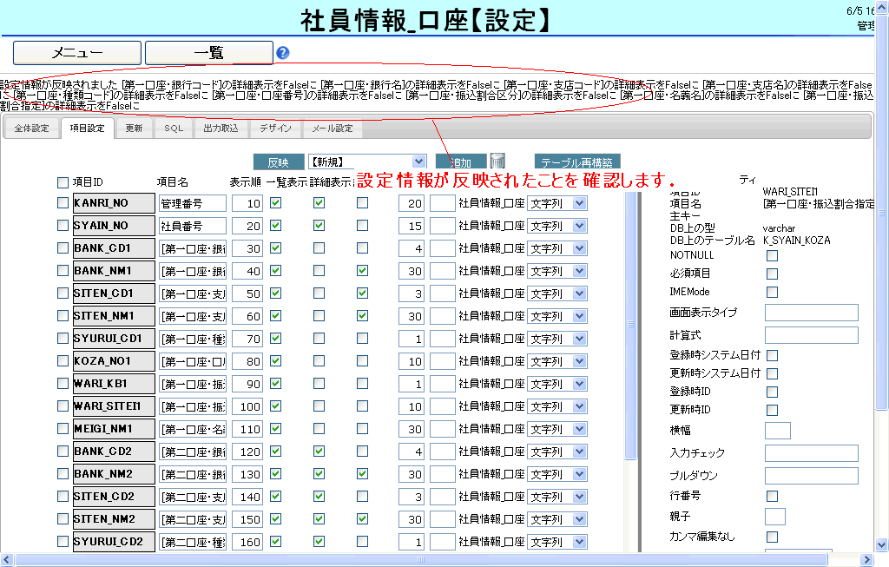Open the SQL tab
889x567 pixels.
(174, 129)
